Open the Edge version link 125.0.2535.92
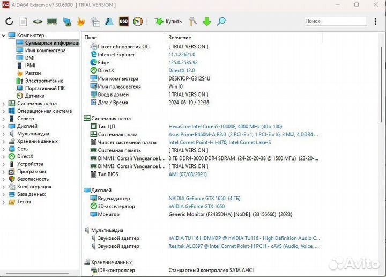The image size is (386, 277). (183, 63)
